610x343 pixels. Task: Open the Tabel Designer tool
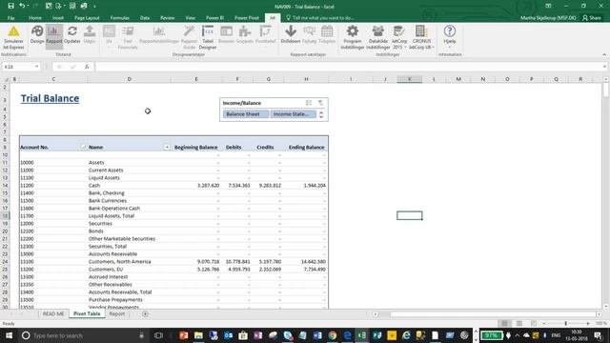[208, 37]
